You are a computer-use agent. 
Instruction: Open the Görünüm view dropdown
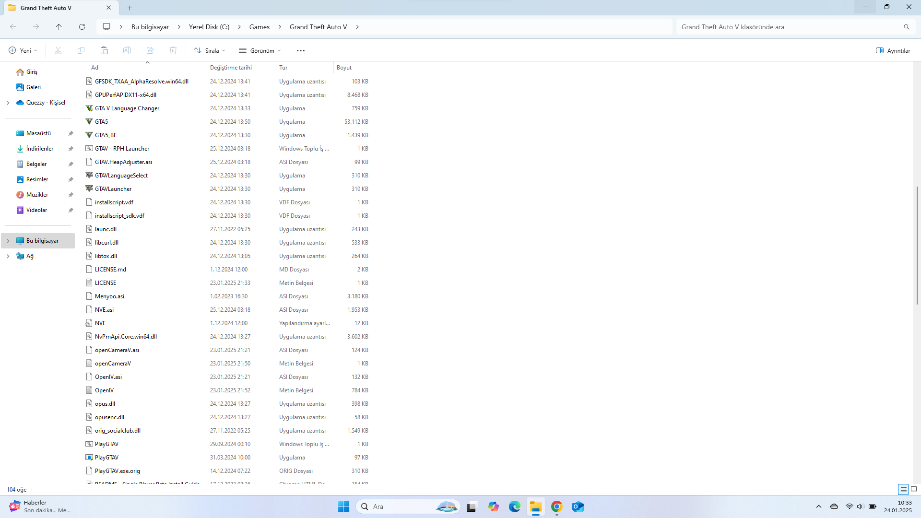(x=260, y=50)
